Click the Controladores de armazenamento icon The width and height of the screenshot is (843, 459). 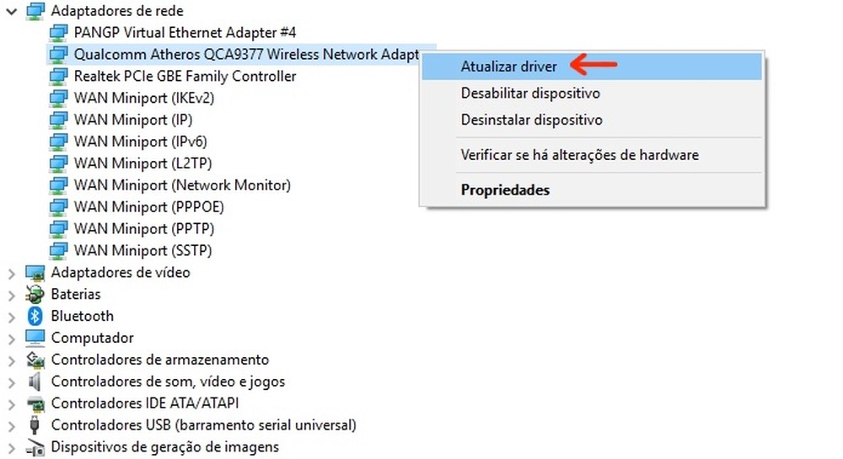35,360
